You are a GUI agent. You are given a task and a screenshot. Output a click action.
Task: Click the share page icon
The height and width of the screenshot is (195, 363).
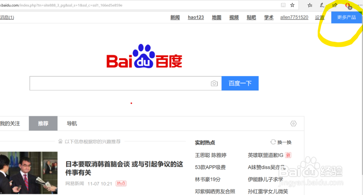335,5
